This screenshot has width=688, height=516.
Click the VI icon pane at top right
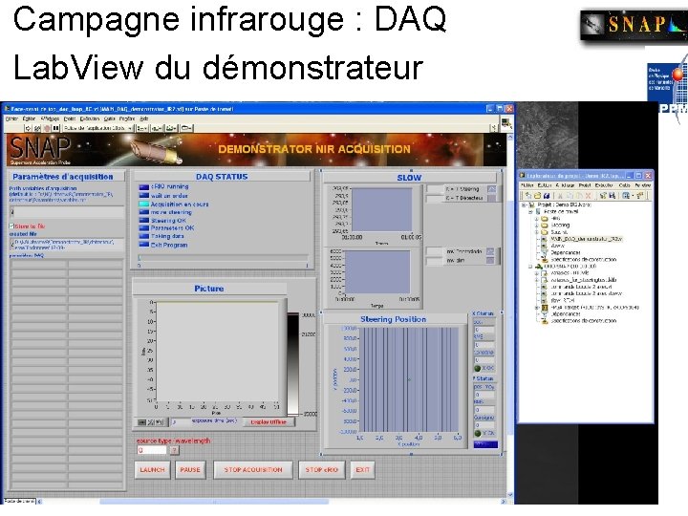506,123
